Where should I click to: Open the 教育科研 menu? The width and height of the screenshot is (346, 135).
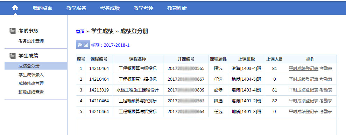[x=177, y=8]
